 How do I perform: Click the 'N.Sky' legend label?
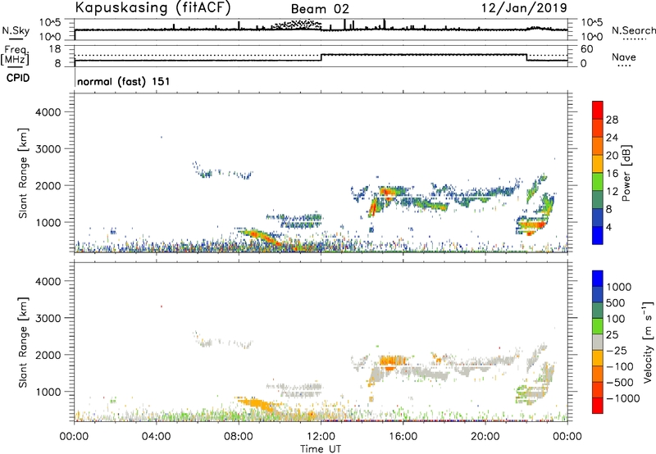click(x=16, y=30)
